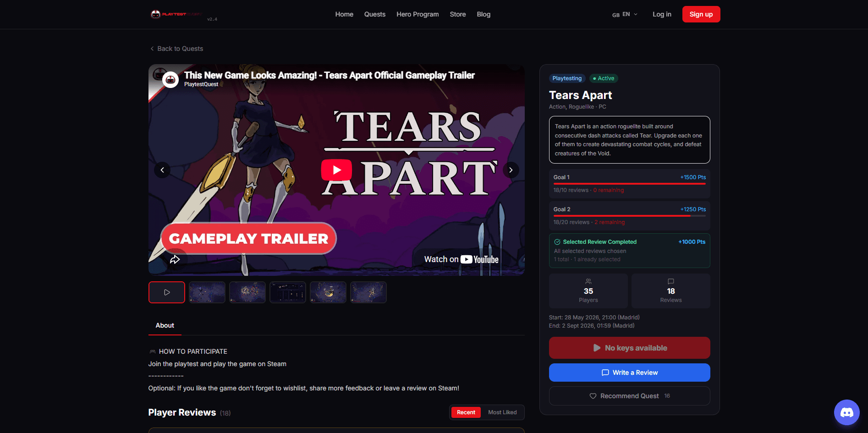Open the Discord chat bubble icon
The height and width of the screenshot is (433, 868).
[x=847, y=412]
